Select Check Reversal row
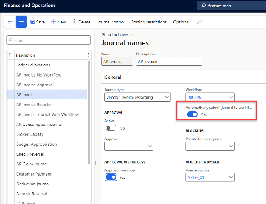 46,154
